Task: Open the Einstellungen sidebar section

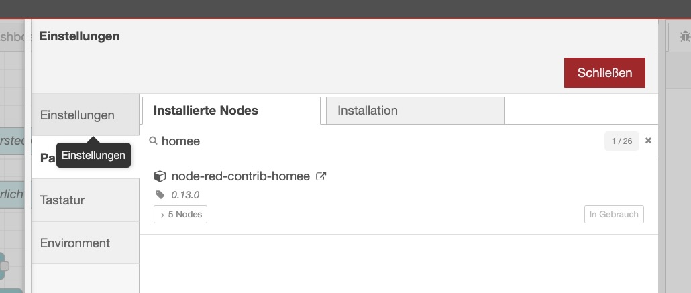Action: point(77,115)
